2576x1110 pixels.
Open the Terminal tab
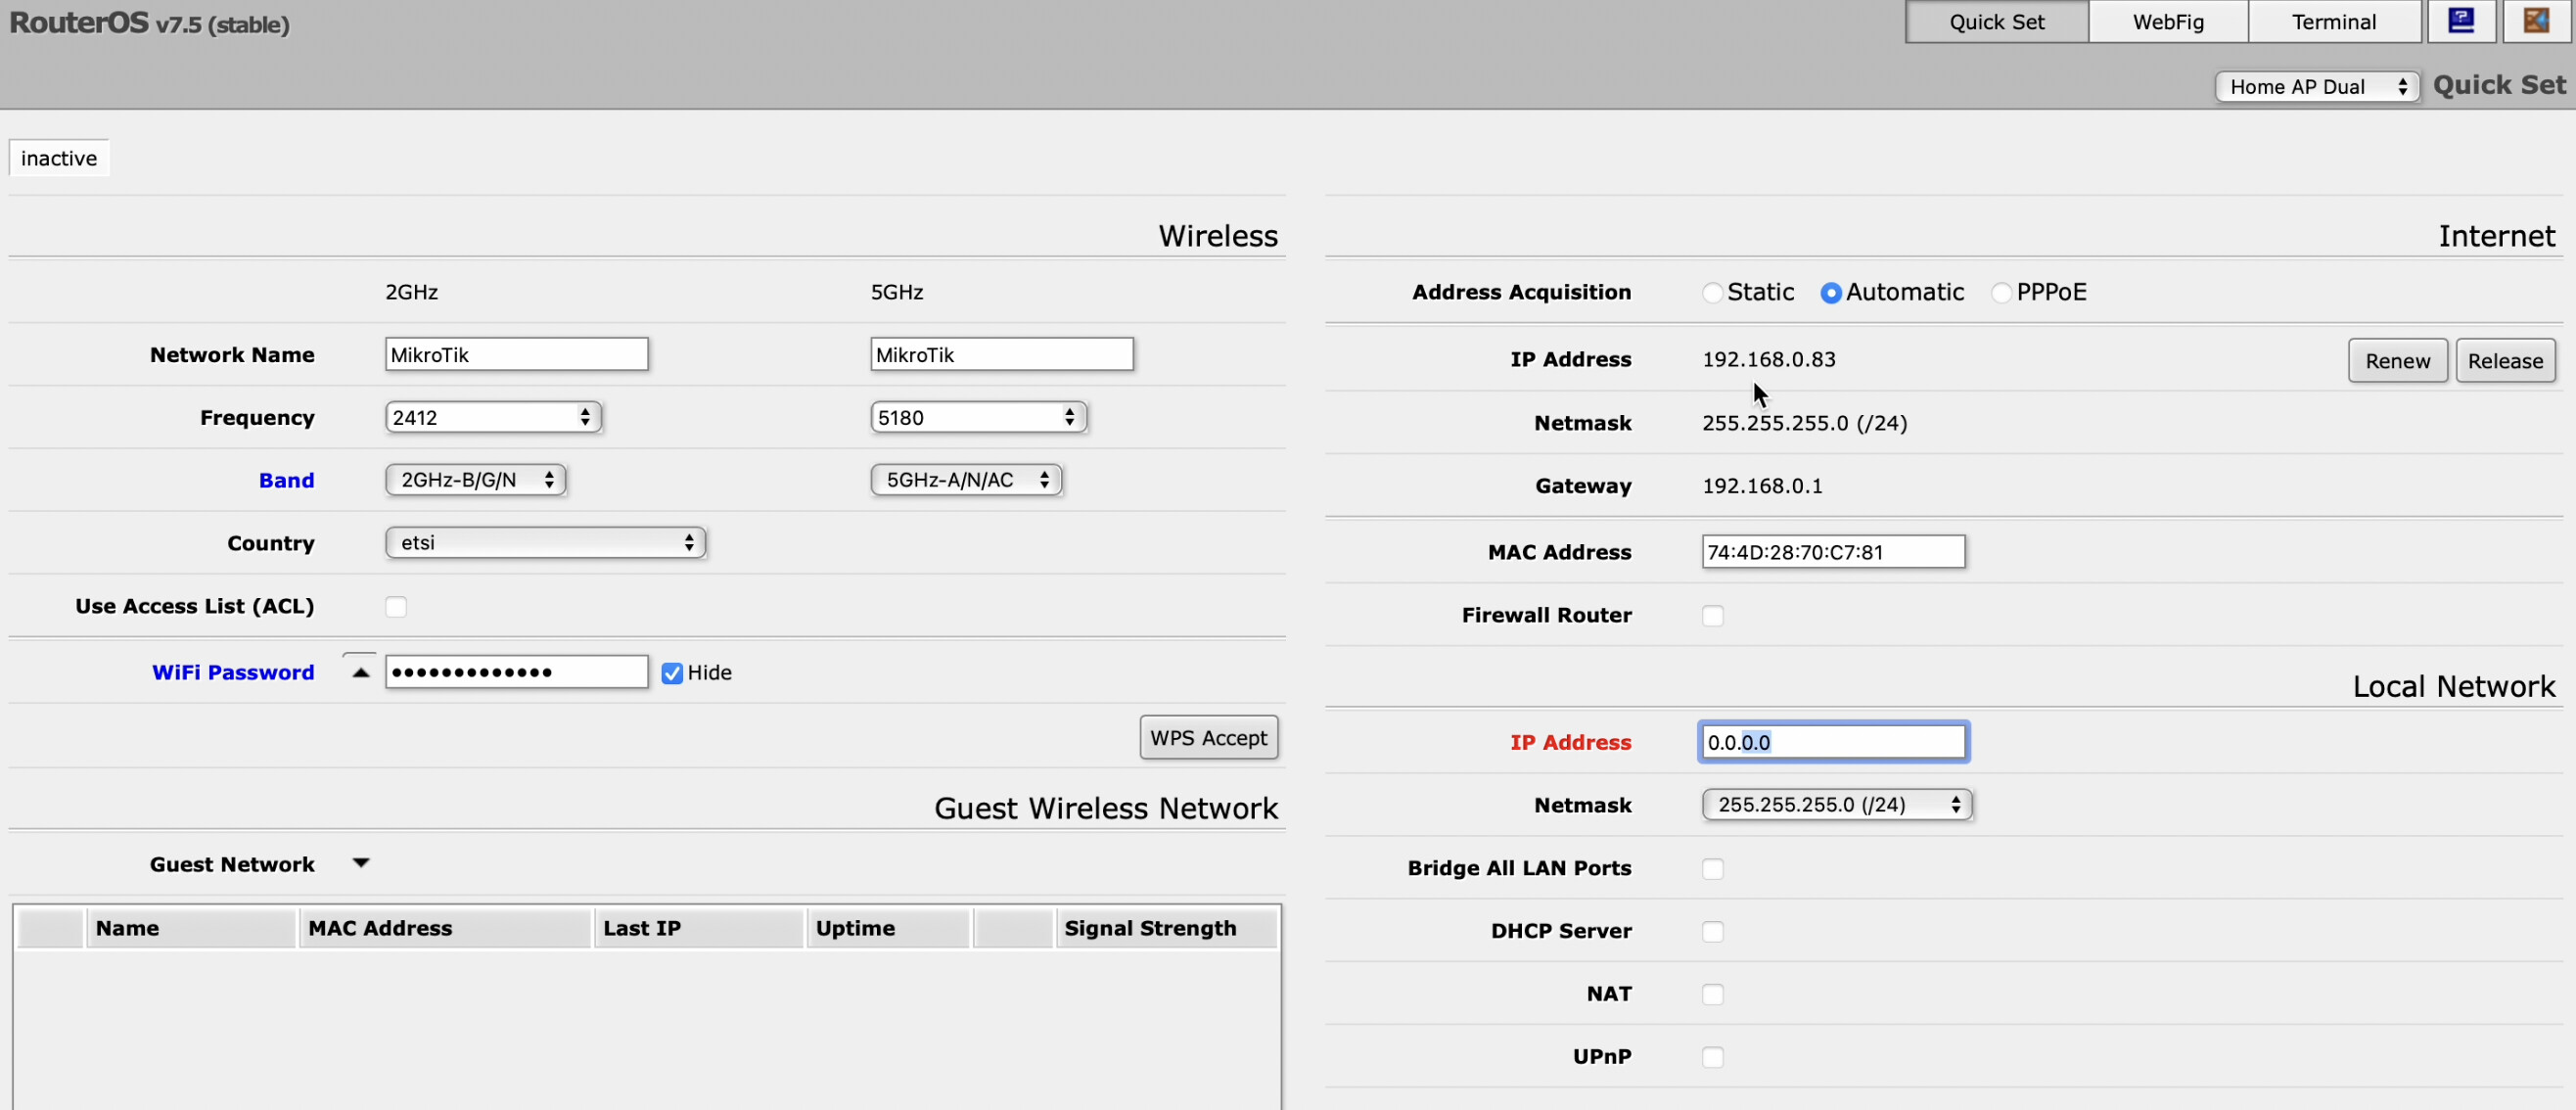(2333, 22)
